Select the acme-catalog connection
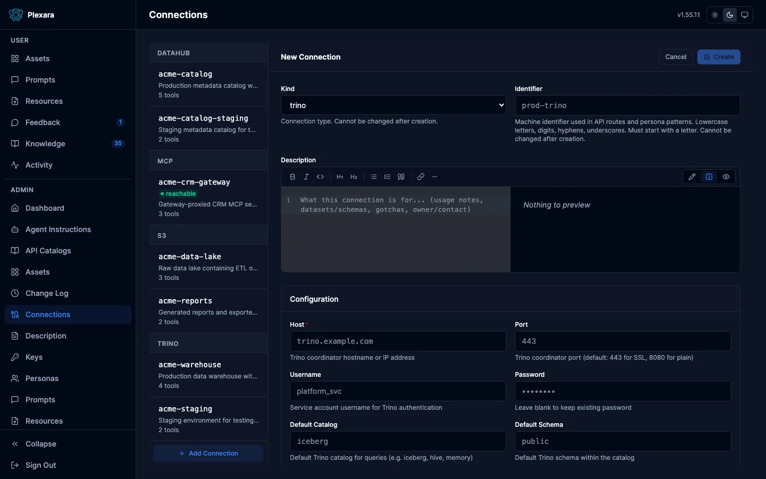The height and width of the screenshot is (479, 766). click(208, 84)
